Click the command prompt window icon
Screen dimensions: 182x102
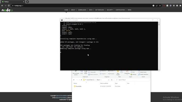(x=62, y=20)
